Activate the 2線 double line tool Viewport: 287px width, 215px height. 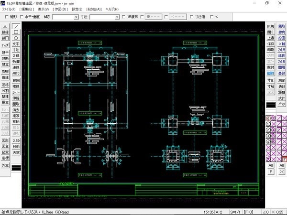pyautogui.click(x=16, y=55)
